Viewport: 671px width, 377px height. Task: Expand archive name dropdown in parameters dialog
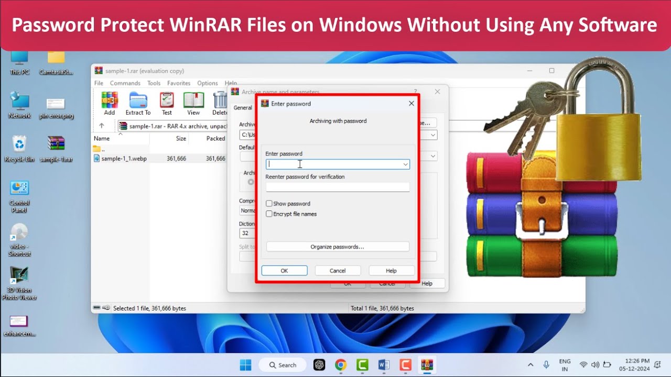433,135
